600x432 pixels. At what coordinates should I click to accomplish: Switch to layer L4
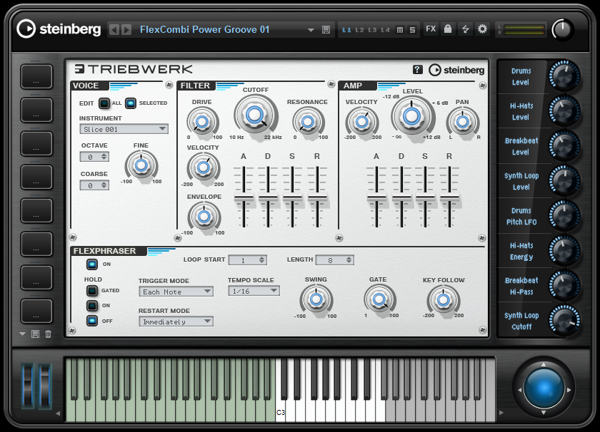point(385,30)
